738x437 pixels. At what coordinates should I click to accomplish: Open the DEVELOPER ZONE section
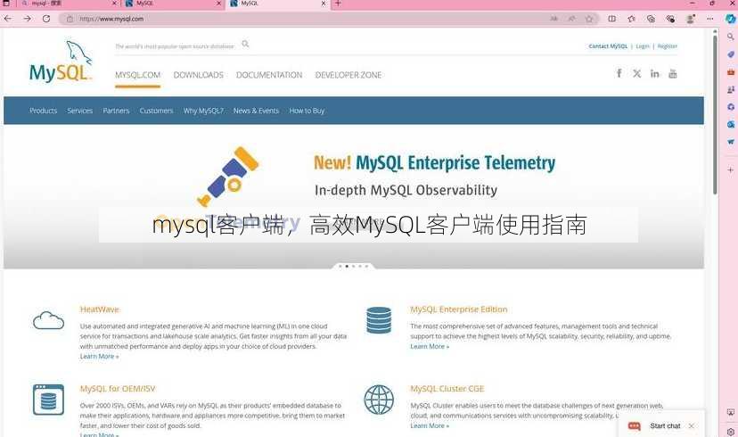348,75
